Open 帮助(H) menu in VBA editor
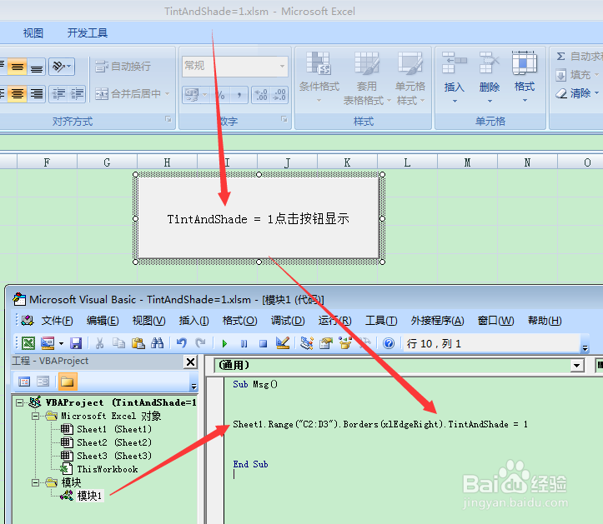Viewport: 603px width, 524px height. click(x=545, y=321)
